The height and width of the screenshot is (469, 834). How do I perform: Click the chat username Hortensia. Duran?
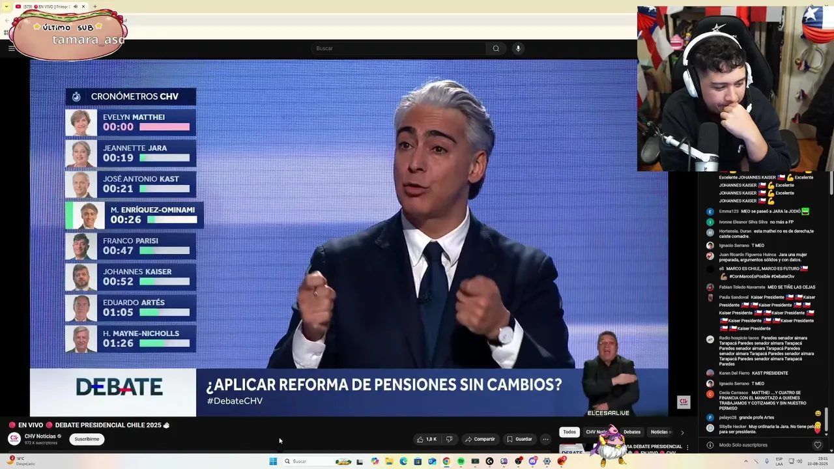click(x=735, y=231)
